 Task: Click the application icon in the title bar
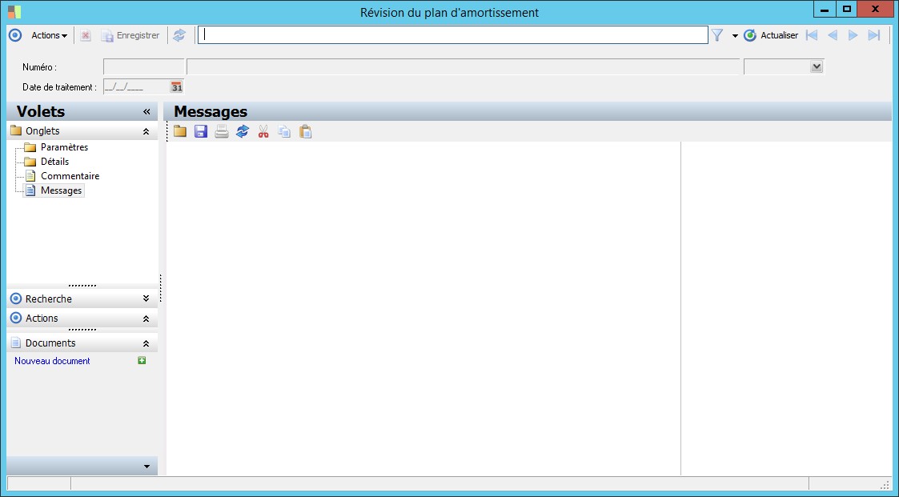click(14, 12)
